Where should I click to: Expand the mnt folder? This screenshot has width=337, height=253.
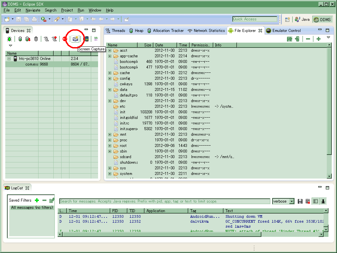(x=110, y=134)
